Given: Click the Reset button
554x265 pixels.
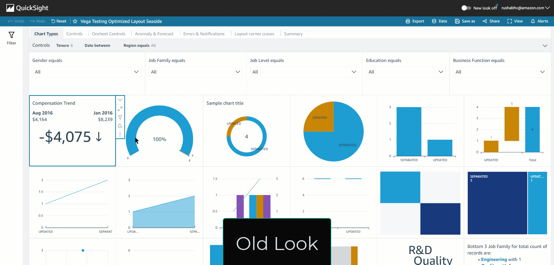Looking at the screenshot, I should click(59, 21).
